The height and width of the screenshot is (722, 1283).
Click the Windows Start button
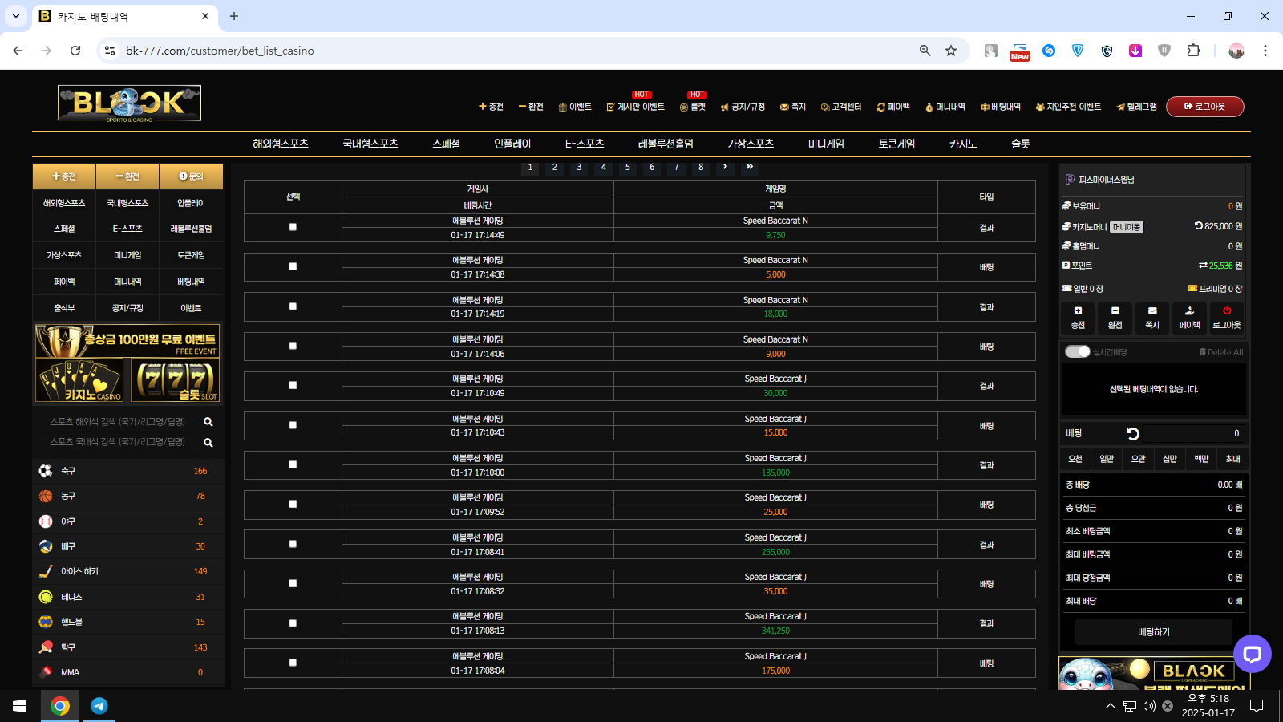pos(19,706)
